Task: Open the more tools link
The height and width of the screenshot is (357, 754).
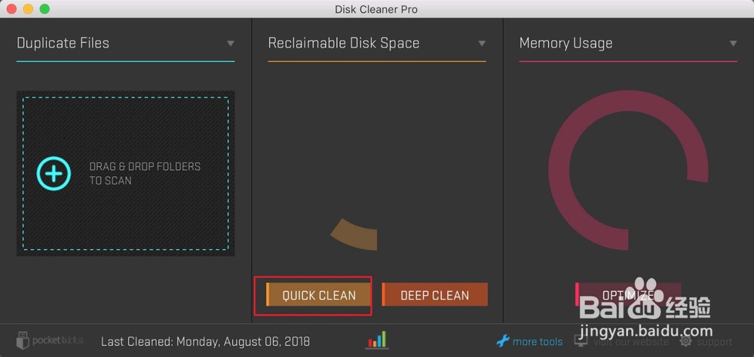Action: pos(538,342)
